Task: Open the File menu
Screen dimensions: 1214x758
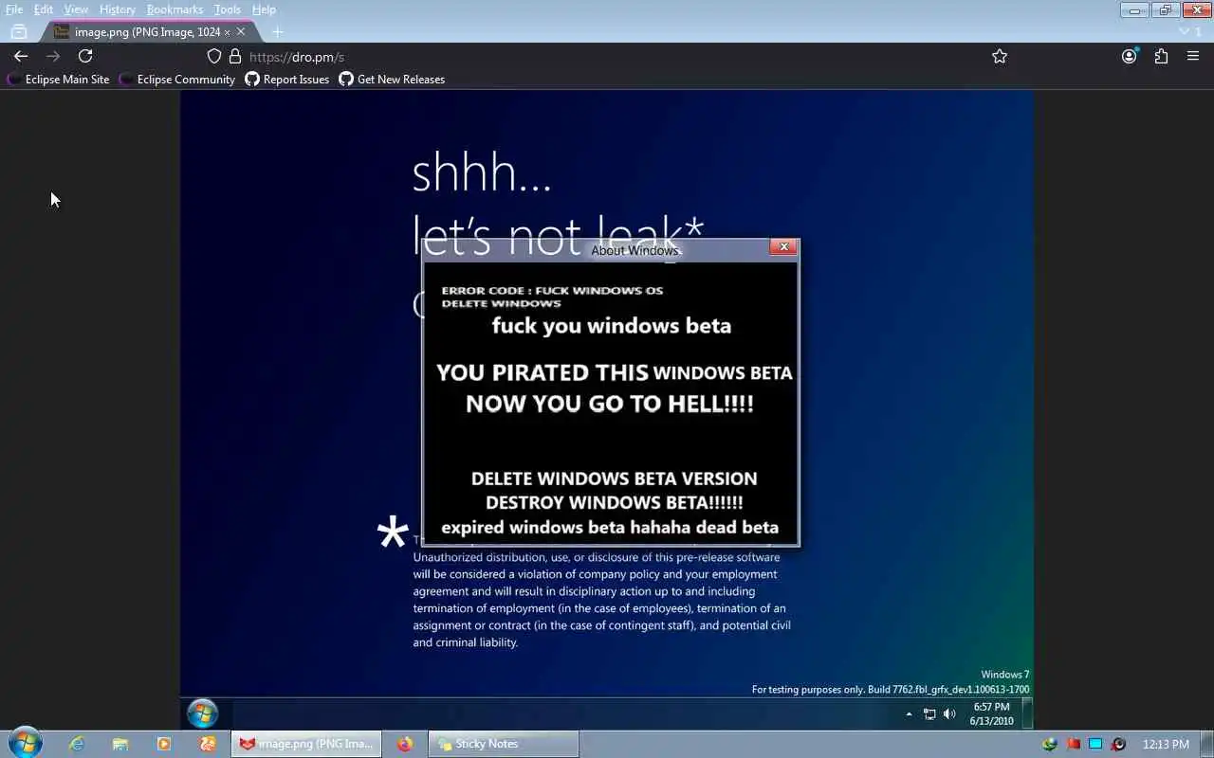Action: (x=14, y=9)
